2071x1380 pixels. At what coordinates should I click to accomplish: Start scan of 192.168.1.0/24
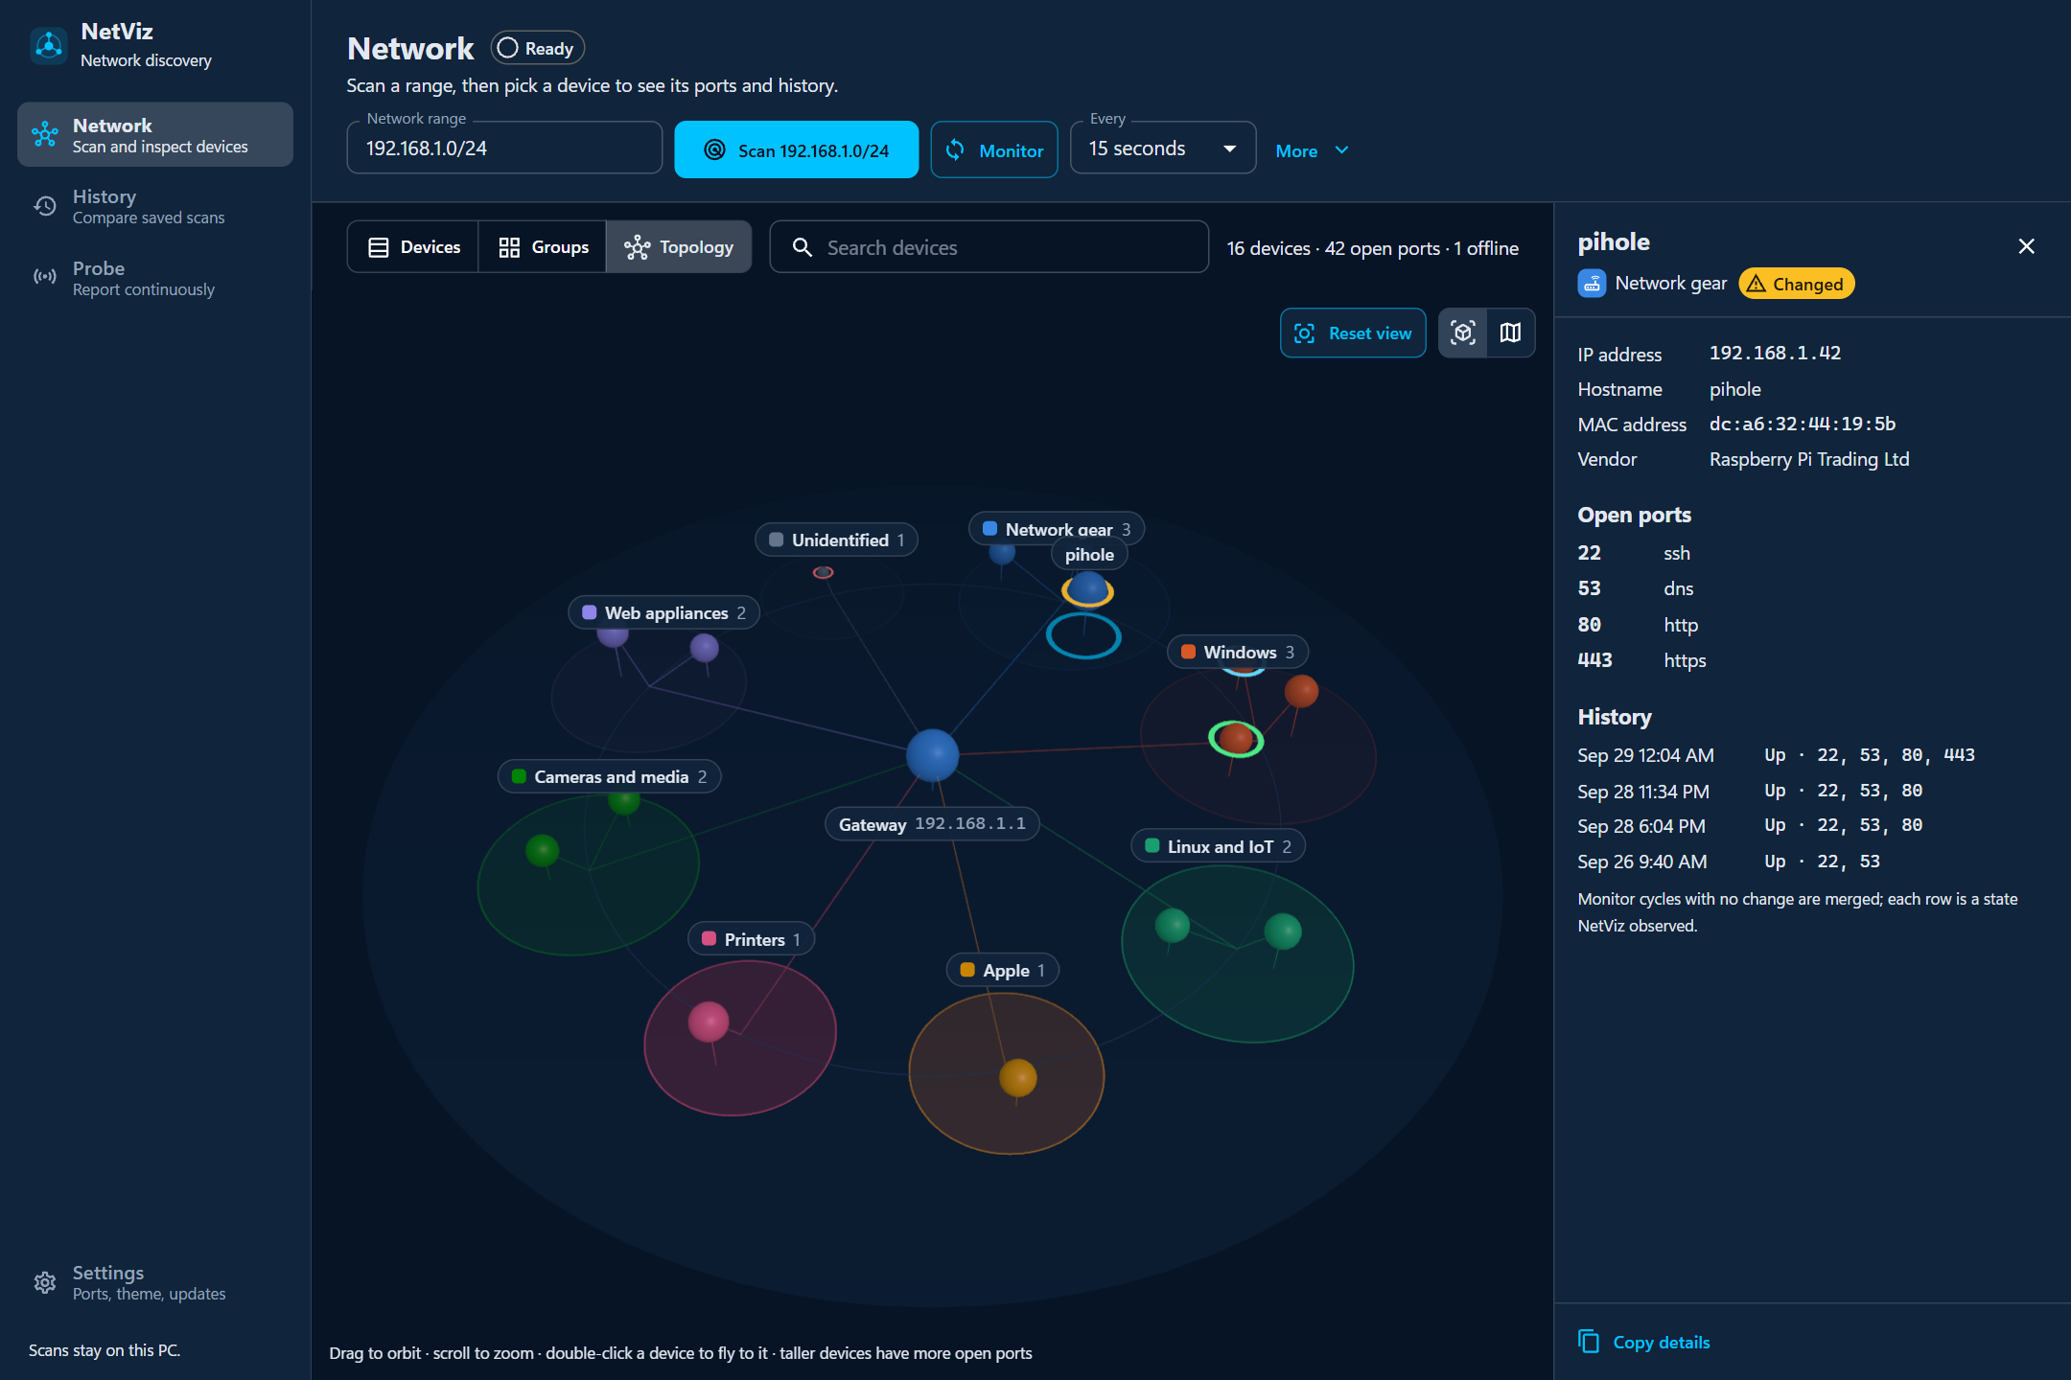click(796, 149)
